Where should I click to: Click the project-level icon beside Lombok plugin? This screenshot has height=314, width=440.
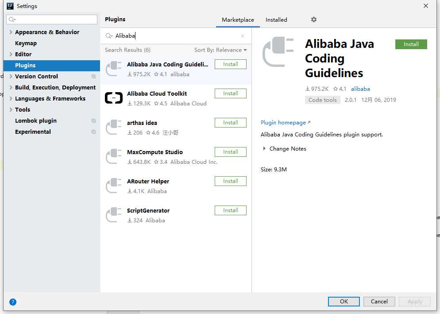[x=94, y=121]
